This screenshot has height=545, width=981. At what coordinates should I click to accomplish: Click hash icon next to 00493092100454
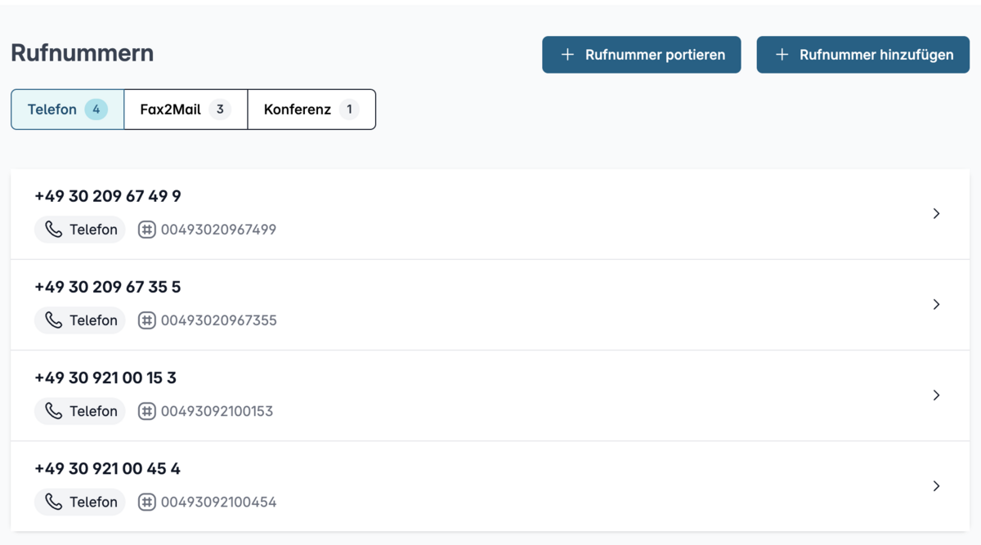(146, 502)
